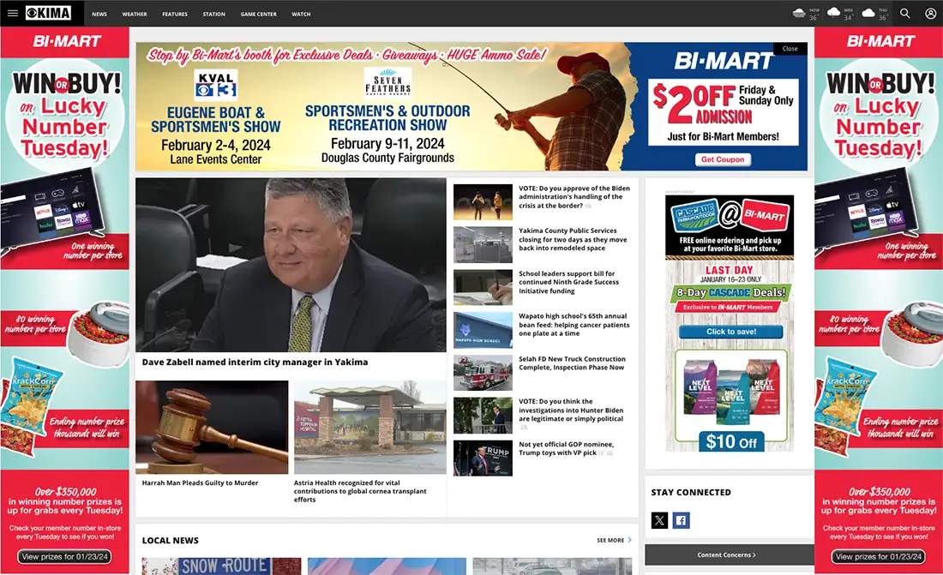Screen dimensions: 943x575
Task: Click the Thursday forecast cloud icon
Action: coord(868,13)
